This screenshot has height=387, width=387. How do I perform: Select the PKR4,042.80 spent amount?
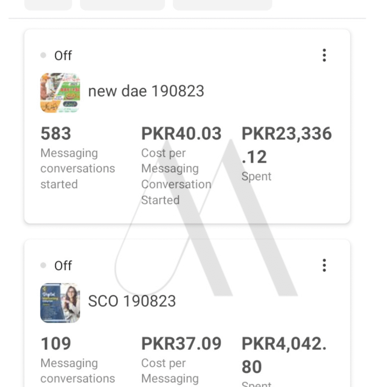[x=284, y=355]
